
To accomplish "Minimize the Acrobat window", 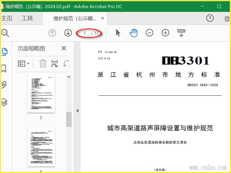I will point(202,6).
